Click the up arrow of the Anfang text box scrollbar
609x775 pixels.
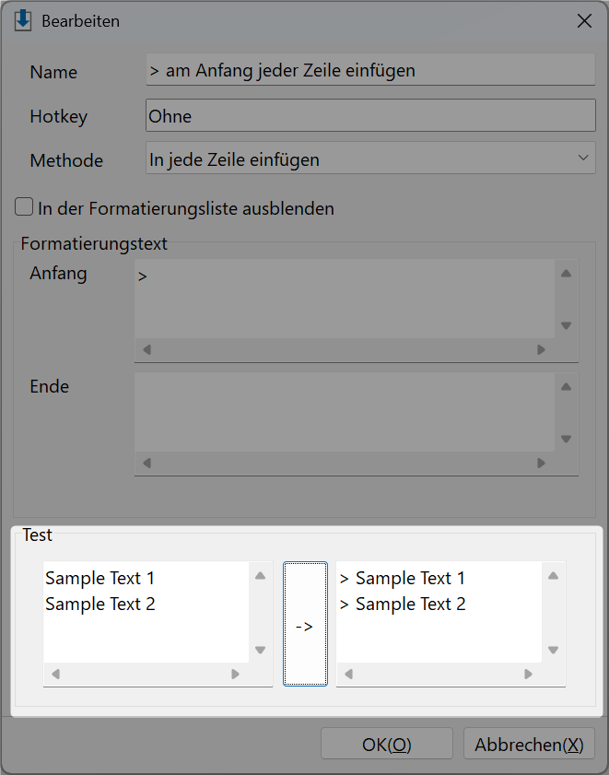point(566,274)
